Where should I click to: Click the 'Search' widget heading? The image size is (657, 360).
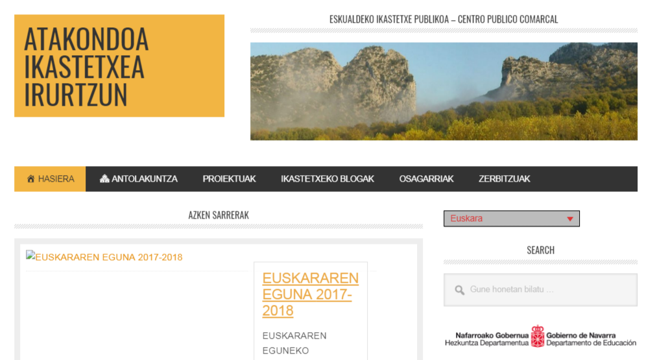(x=540, y=250)
